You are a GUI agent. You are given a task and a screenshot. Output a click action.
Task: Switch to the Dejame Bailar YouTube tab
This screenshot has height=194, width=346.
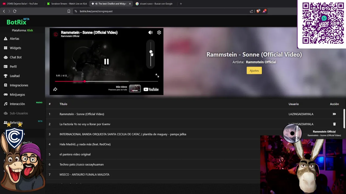[x=22, y=4]
